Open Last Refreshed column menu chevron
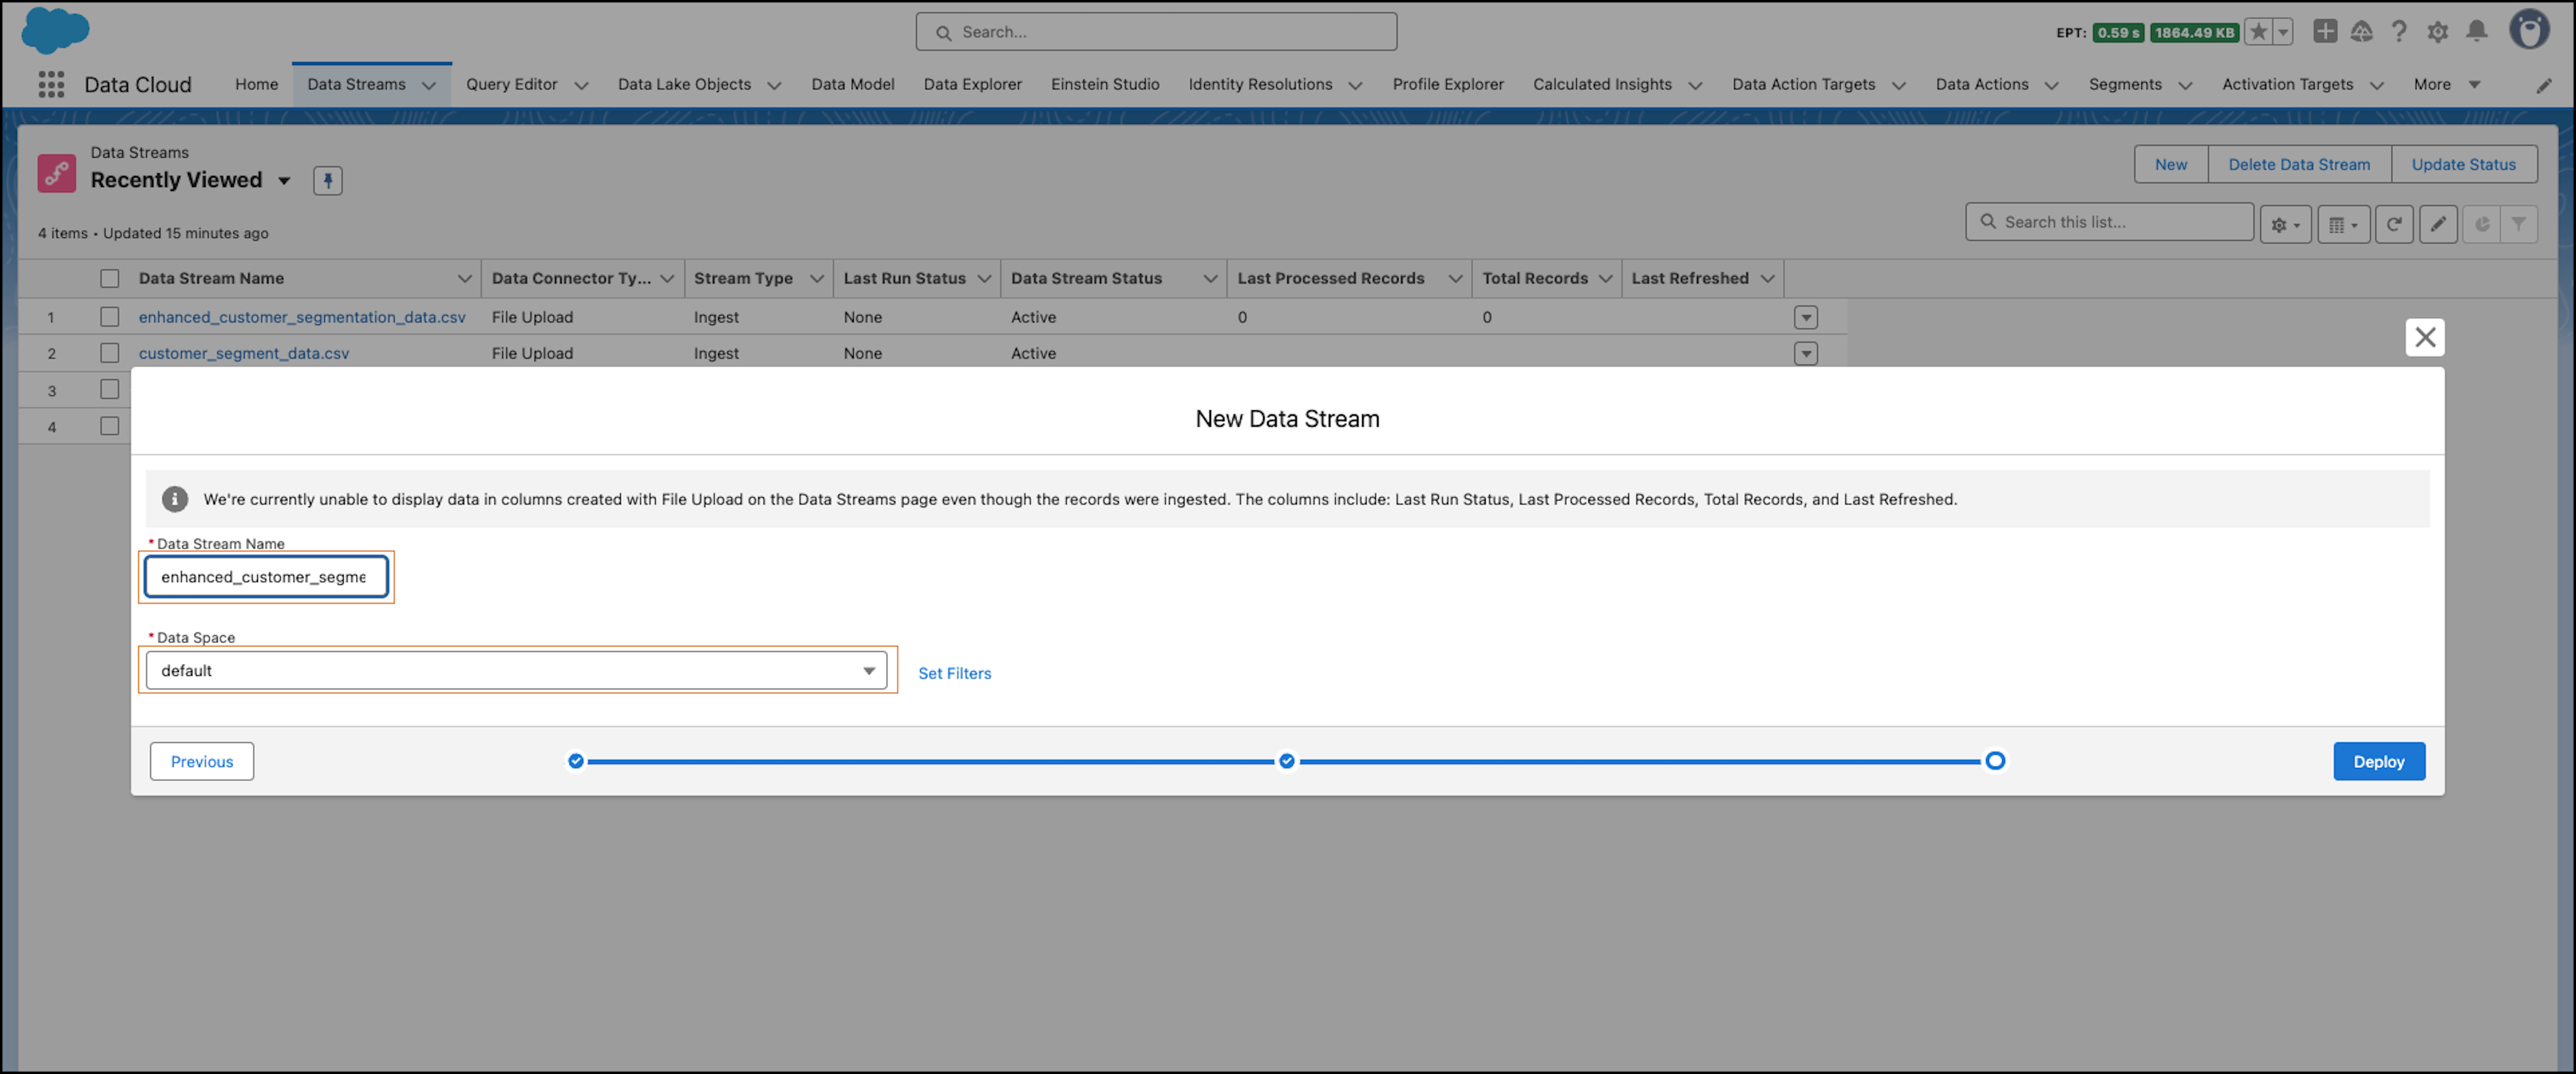This screenshot has width=2576, height=1074. [x=1767, y=279]
